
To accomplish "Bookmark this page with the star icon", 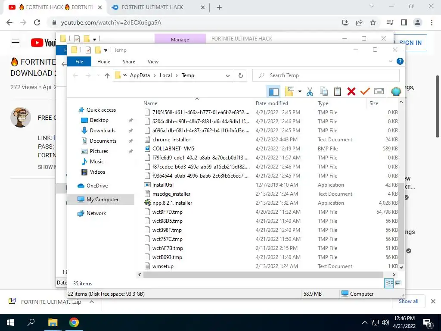I will click(373, 22).
